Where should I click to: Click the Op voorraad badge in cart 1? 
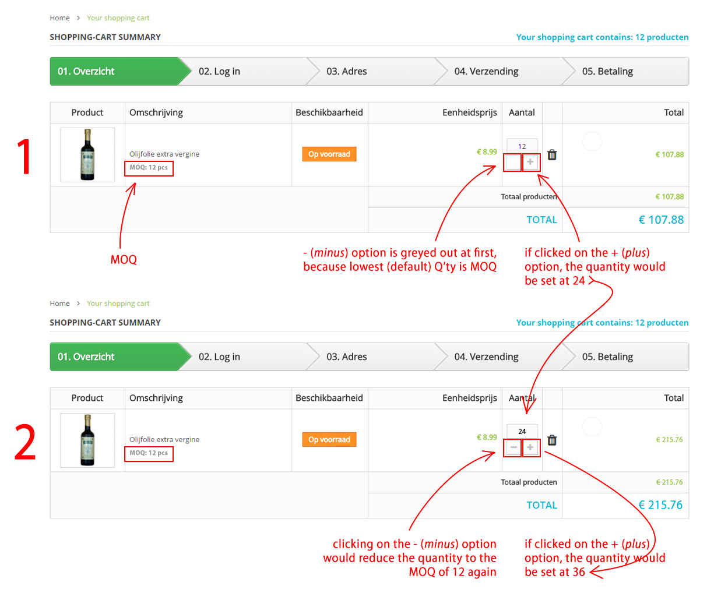coord(329,154)
